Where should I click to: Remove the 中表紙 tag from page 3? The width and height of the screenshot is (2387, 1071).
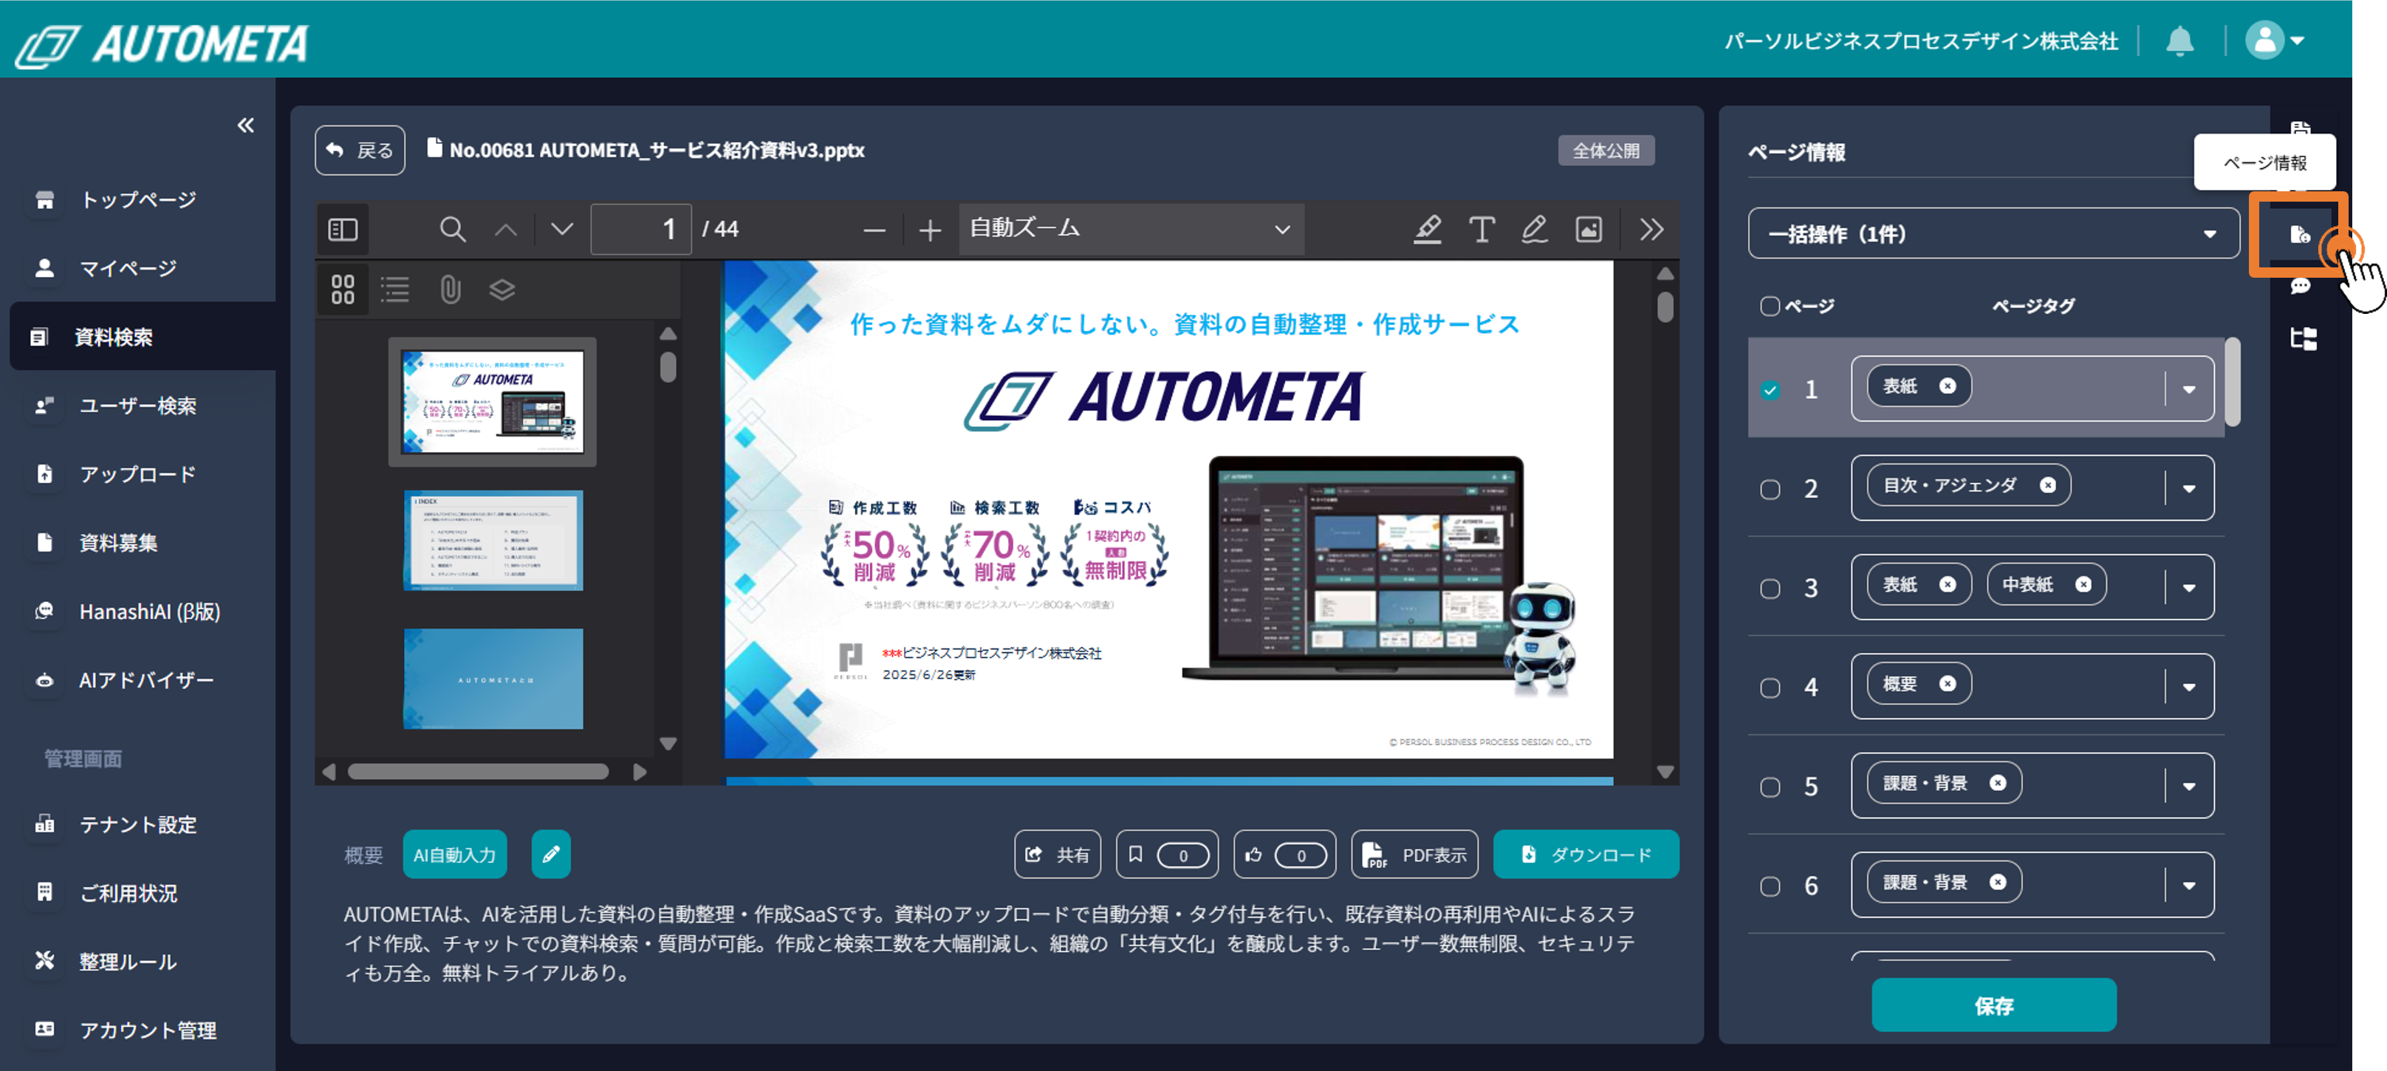2083,584
